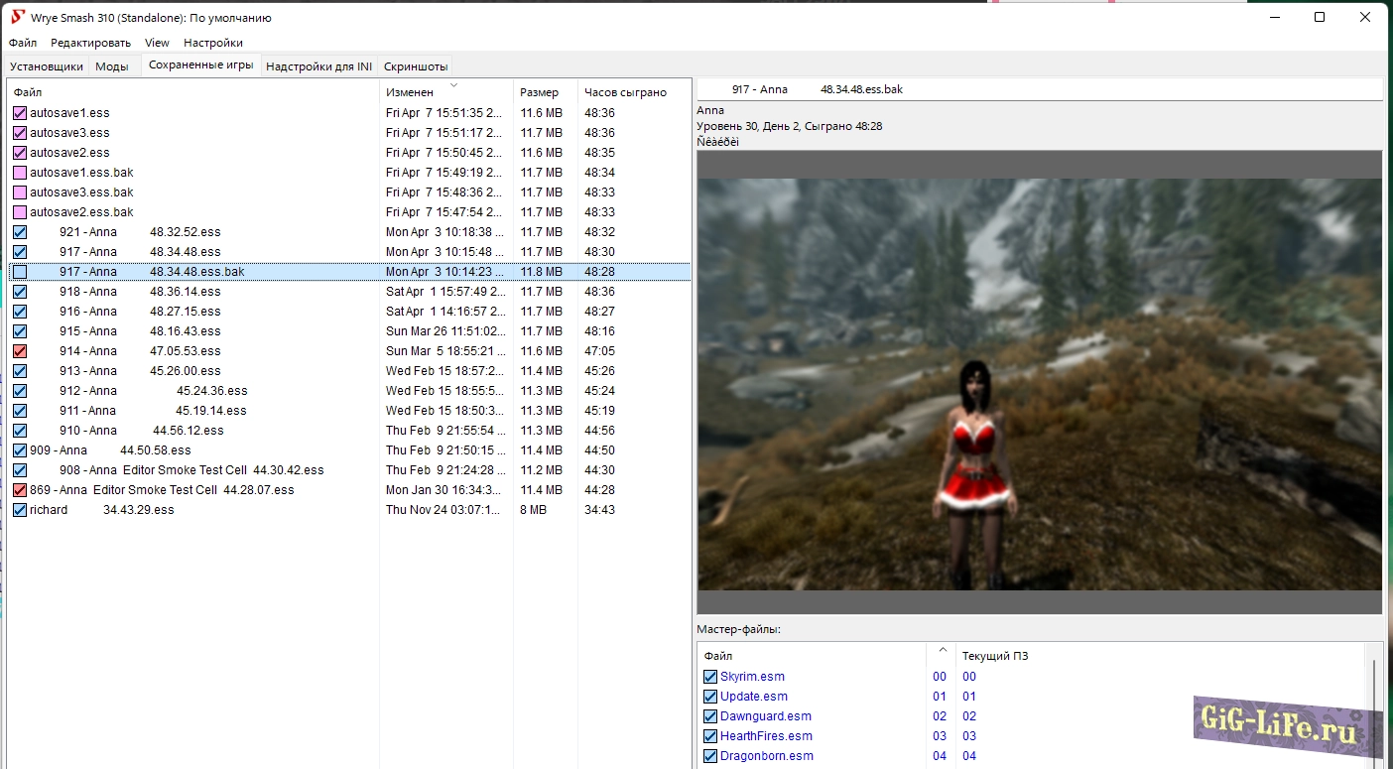Select the 921 - Anna 48.32.52.ess save

139,232
